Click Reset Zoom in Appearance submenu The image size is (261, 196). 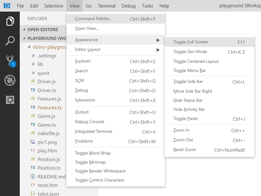[x=210, y=150]
